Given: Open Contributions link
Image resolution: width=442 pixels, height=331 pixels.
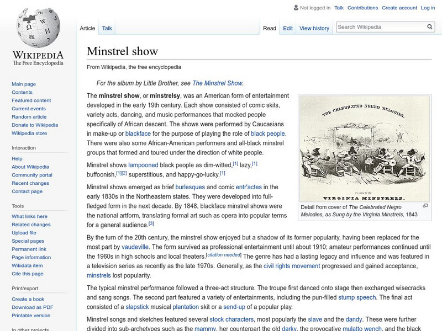Looking at the screenshot, I should tap(362, 8).
